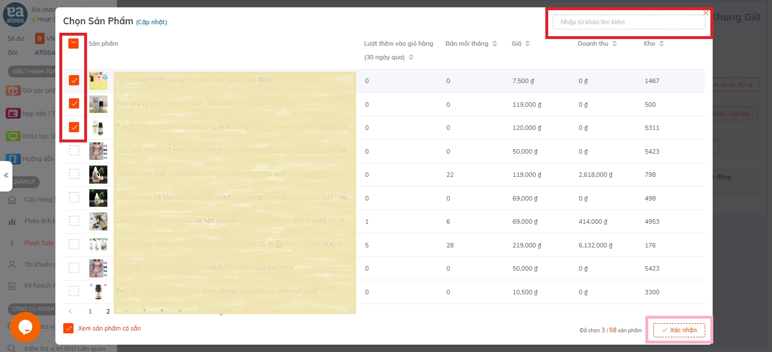Click the Phân tích chart icon

tap(12, 221)
